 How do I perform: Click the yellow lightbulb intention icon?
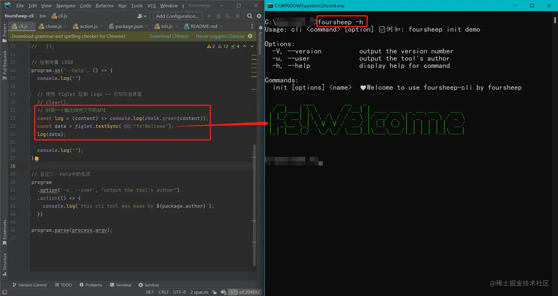37,159
